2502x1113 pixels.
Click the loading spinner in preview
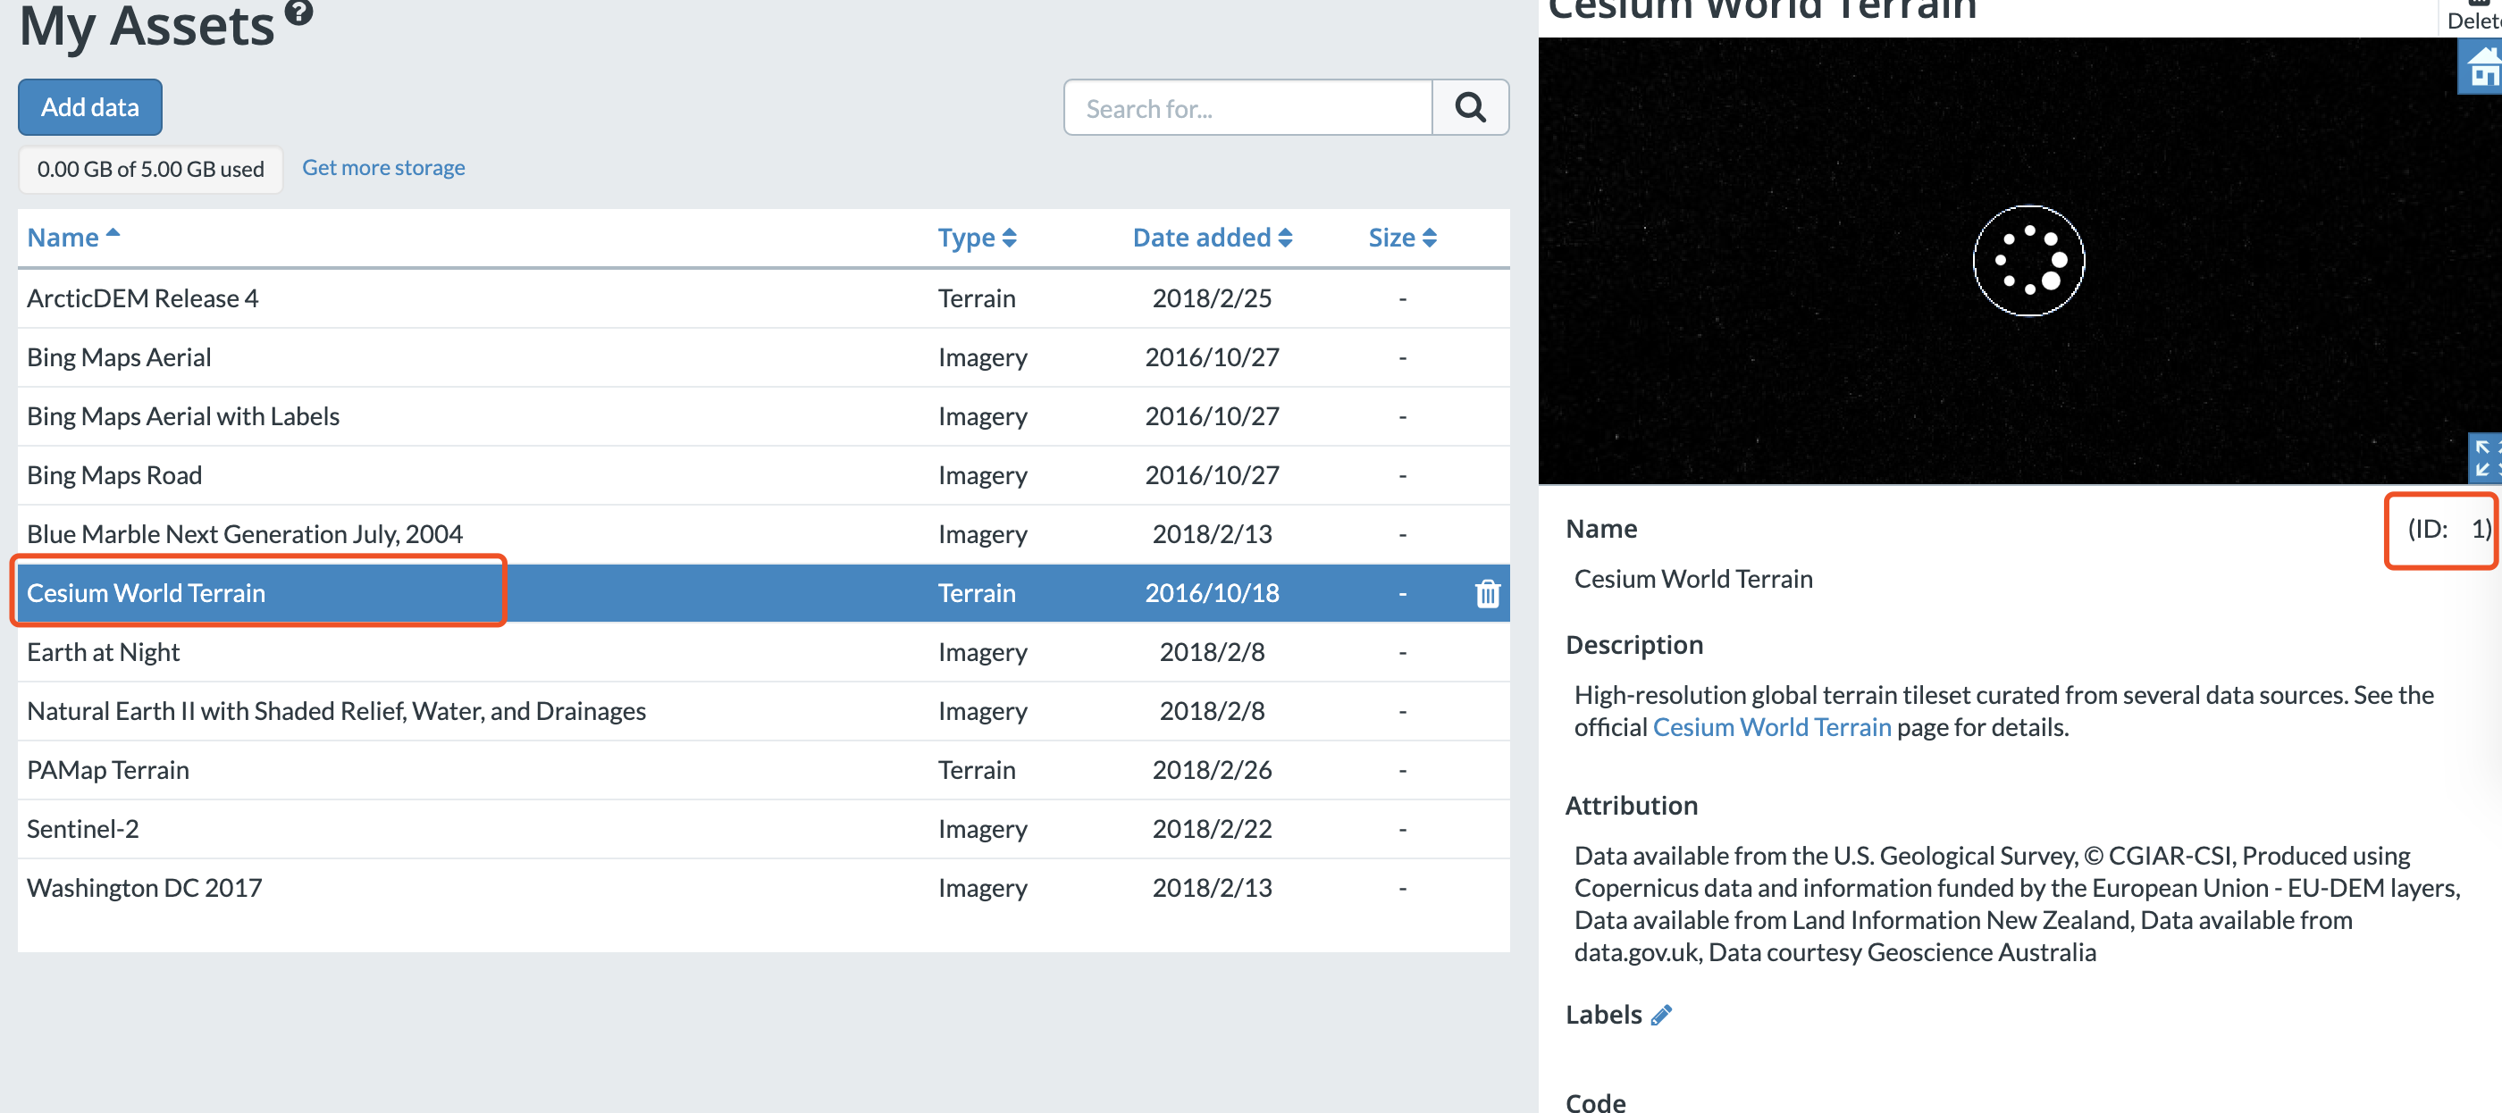pos(2028,260)
